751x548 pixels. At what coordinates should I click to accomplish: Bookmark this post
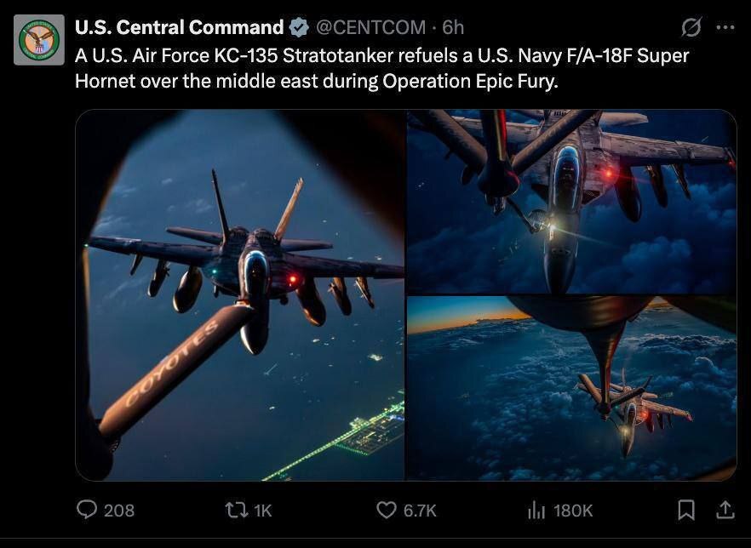pos(685,509)
